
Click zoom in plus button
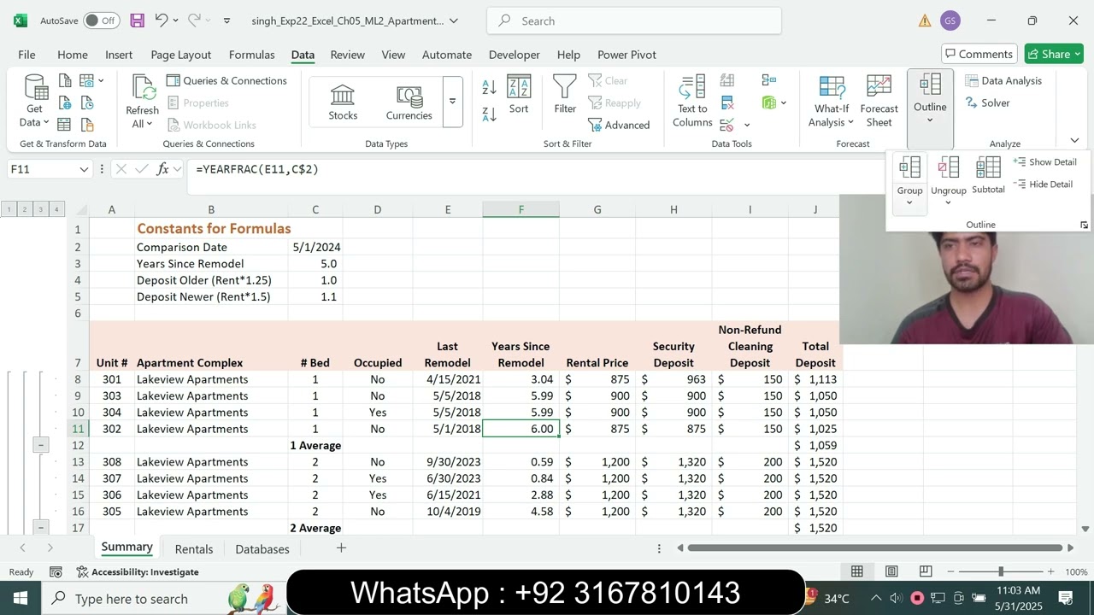(1050, 571)
